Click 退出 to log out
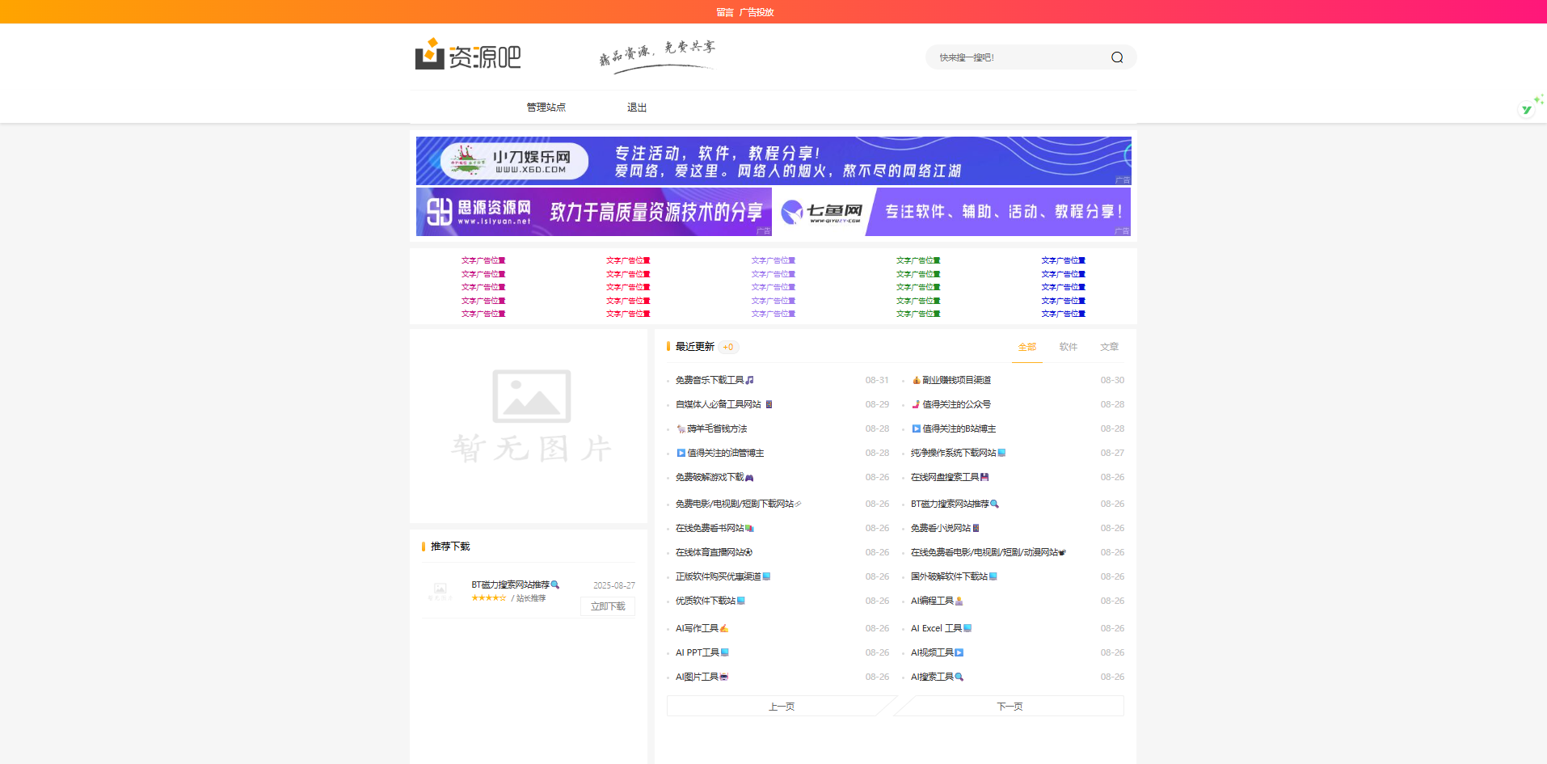The image size is (1547, 764). pos(636,108)
